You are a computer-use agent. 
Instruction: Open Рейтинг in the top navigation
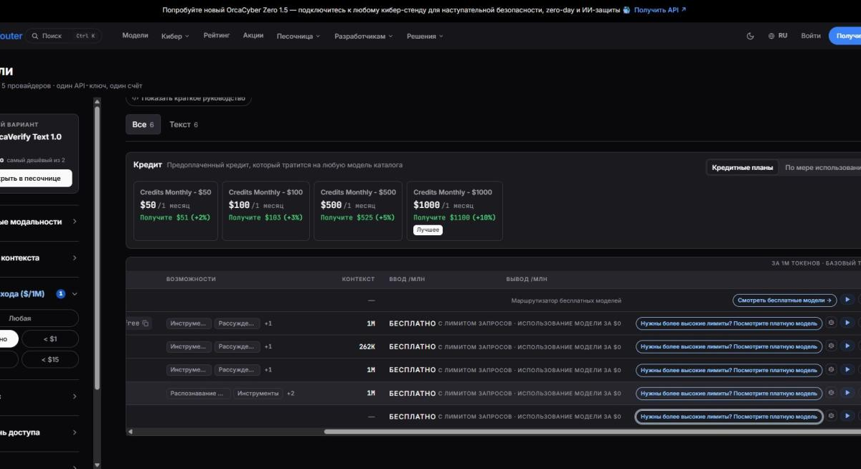point(217,35)
